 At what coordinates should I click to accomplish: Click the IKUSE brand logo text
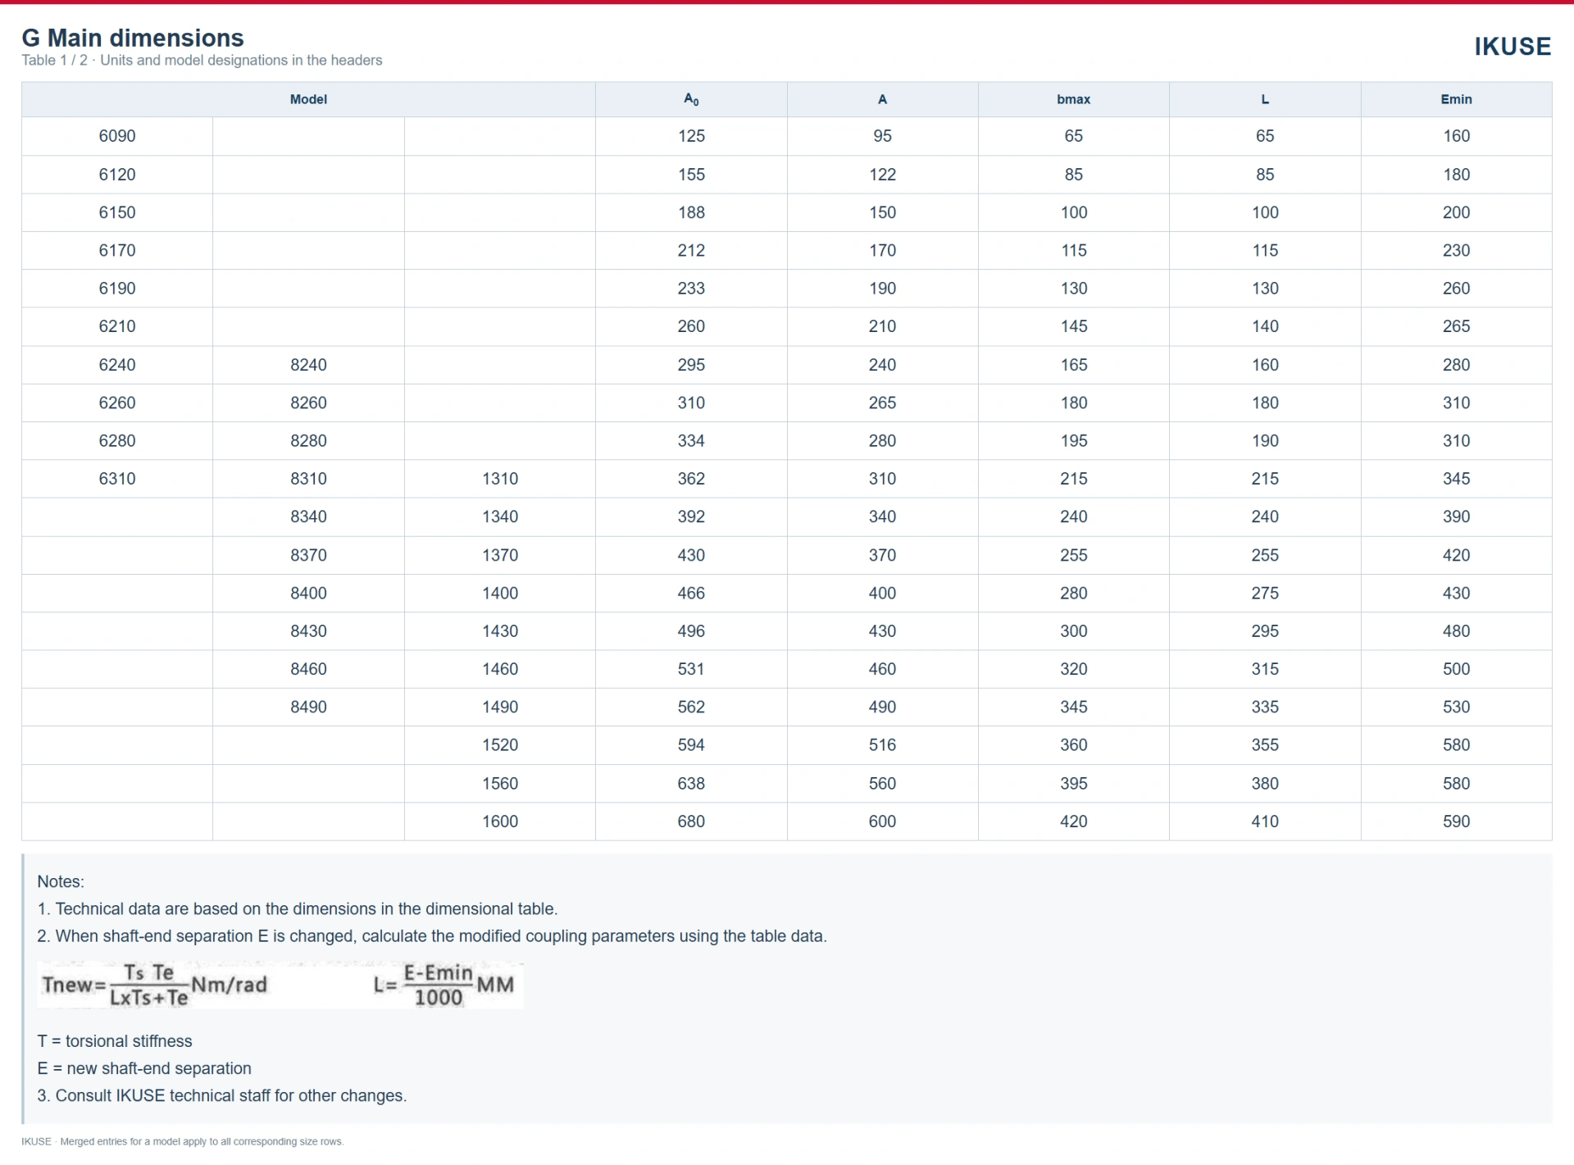[1513, 47]
